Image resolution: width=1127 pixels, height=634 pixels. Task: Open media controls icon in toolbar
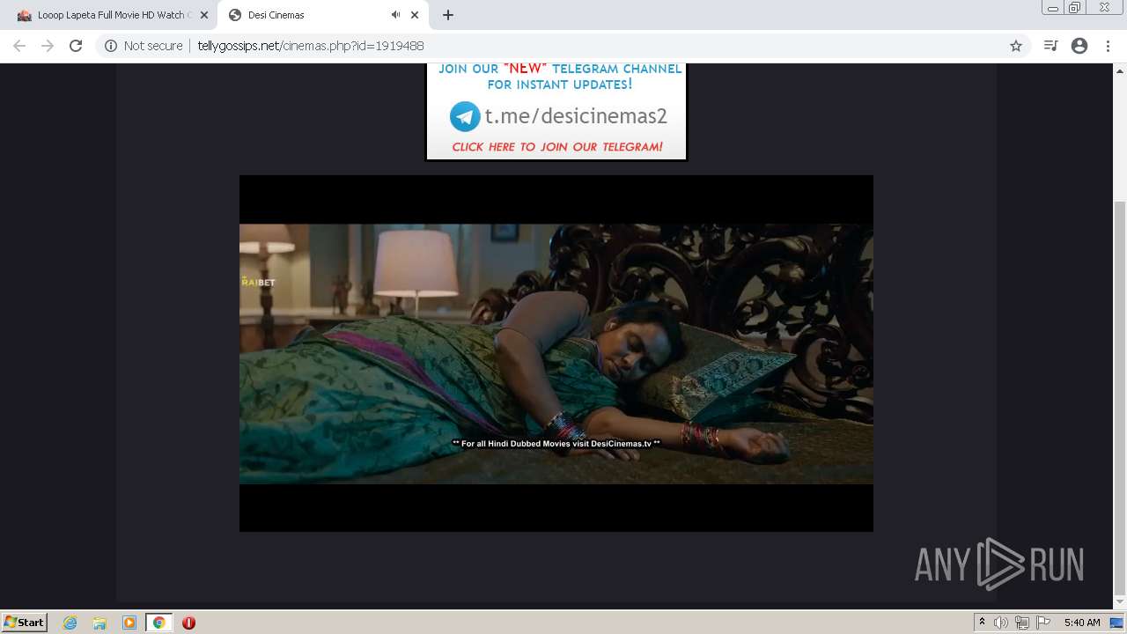pos(1050,46)
